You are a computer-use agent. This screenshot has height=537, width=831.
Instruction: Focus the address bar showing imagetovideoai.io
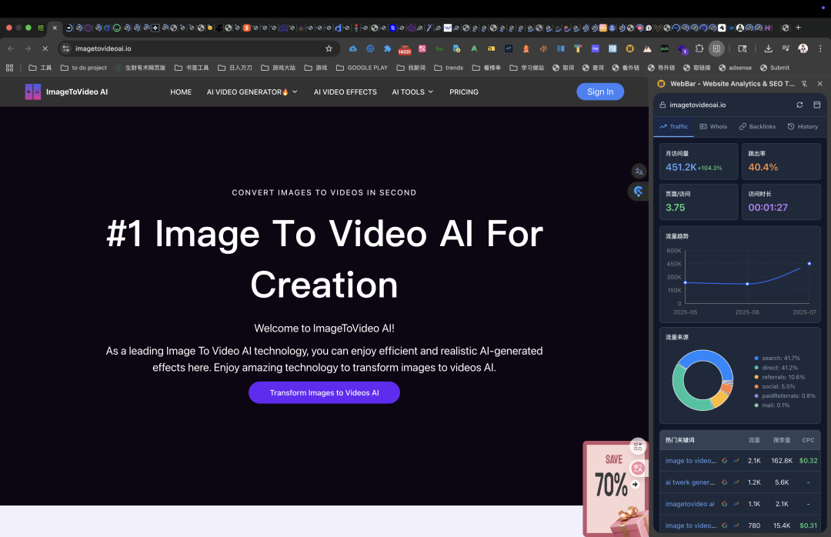[197, 48]
